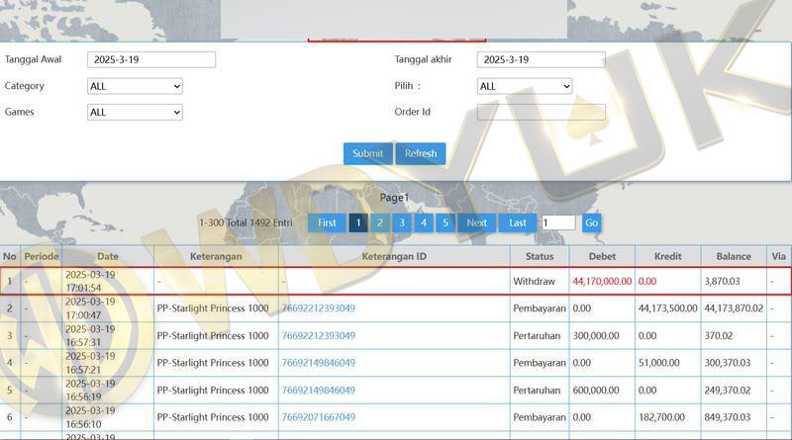Click the page number input box

tap(558, 222)
